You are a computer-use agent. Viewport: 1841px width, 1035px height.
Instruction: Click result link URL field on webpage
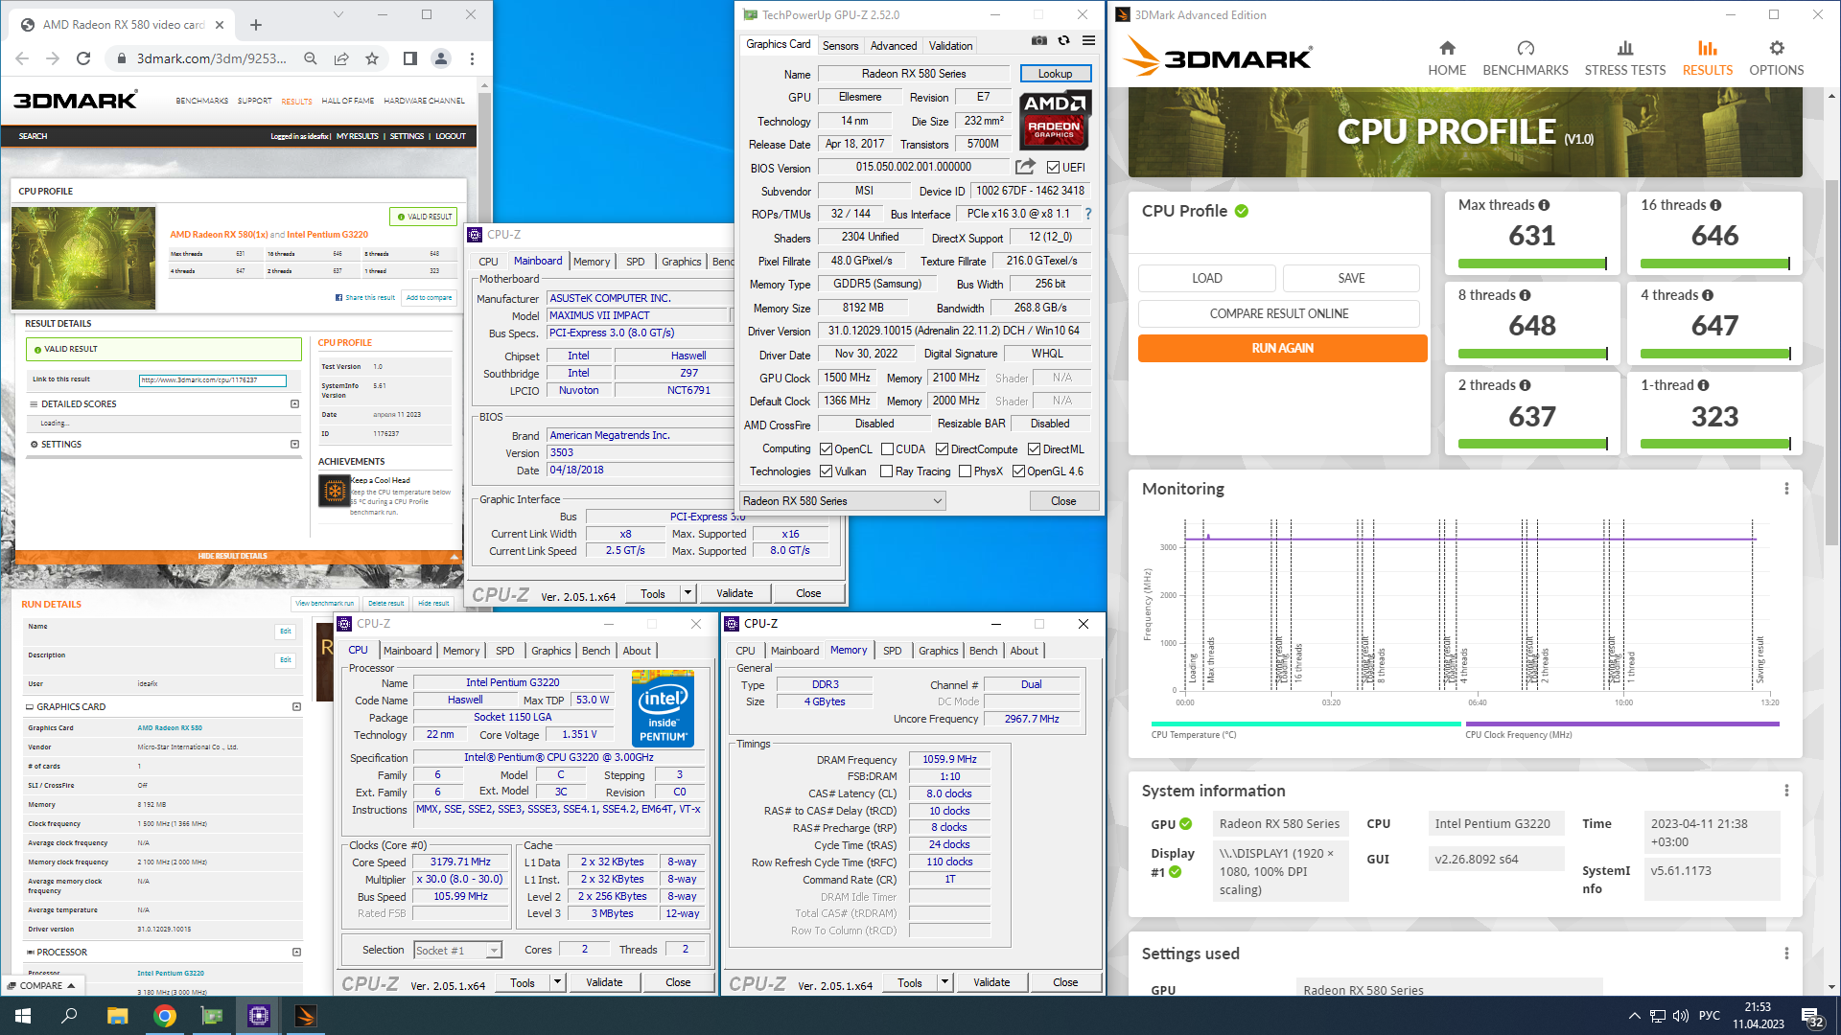tap(212, 380)
